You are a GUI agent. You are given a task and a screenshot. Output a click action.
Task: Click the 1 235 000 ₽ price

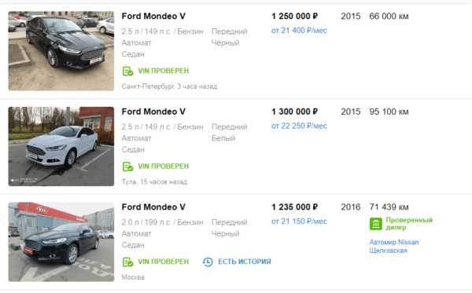[x=295, y=207]
